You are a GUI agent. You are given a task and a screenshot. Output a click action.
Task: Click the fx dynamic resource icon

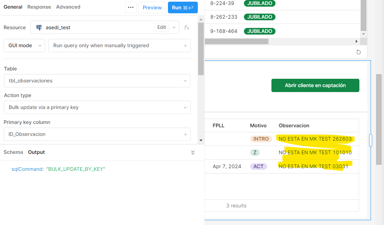[x=187, y=28]
